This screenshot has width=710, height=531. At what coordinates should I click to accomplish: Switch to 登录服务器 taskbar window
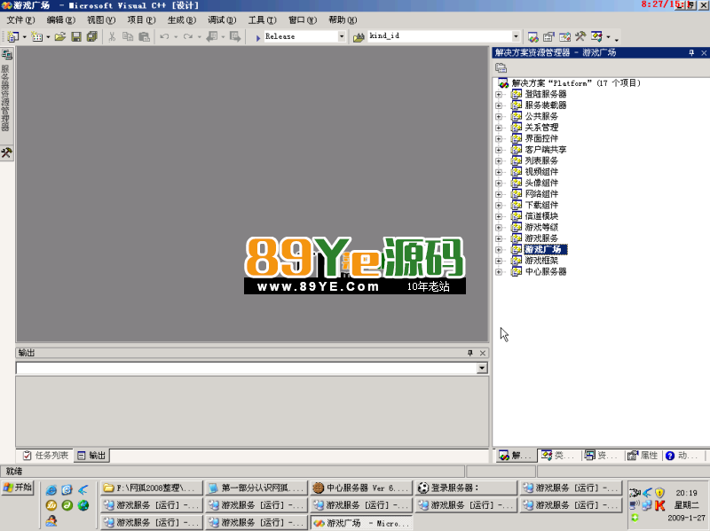point(467,488)
